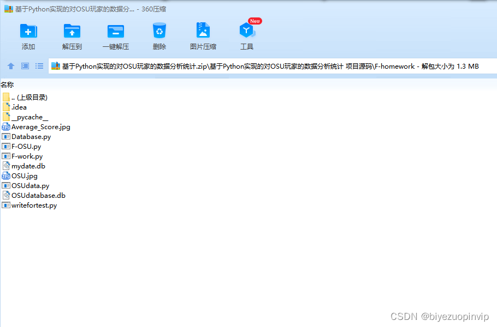Open the 工具 (Tools) icon with New badge

tap(247, 31)
